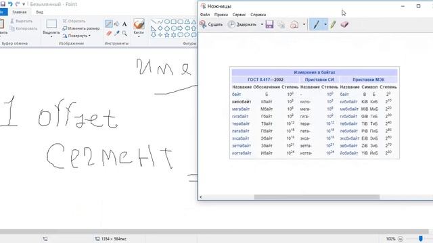The image size is (433, 243).
Task: Click the left scroll arrow in Ножницы
Action: 201,197
